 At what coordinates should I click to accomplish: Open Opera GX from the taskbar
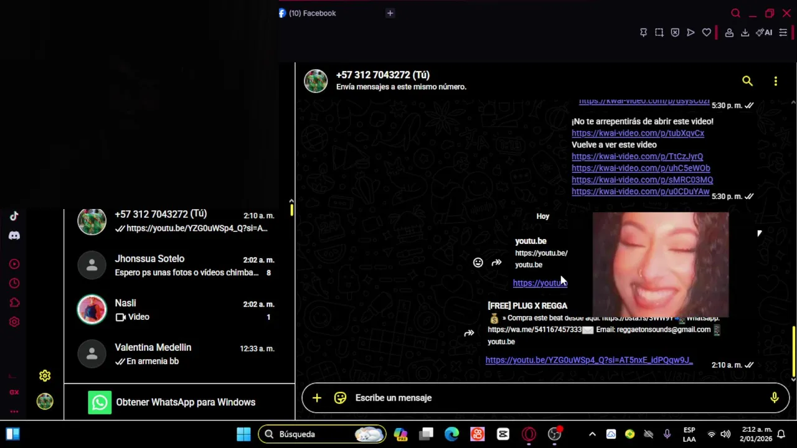pos(529,434)
